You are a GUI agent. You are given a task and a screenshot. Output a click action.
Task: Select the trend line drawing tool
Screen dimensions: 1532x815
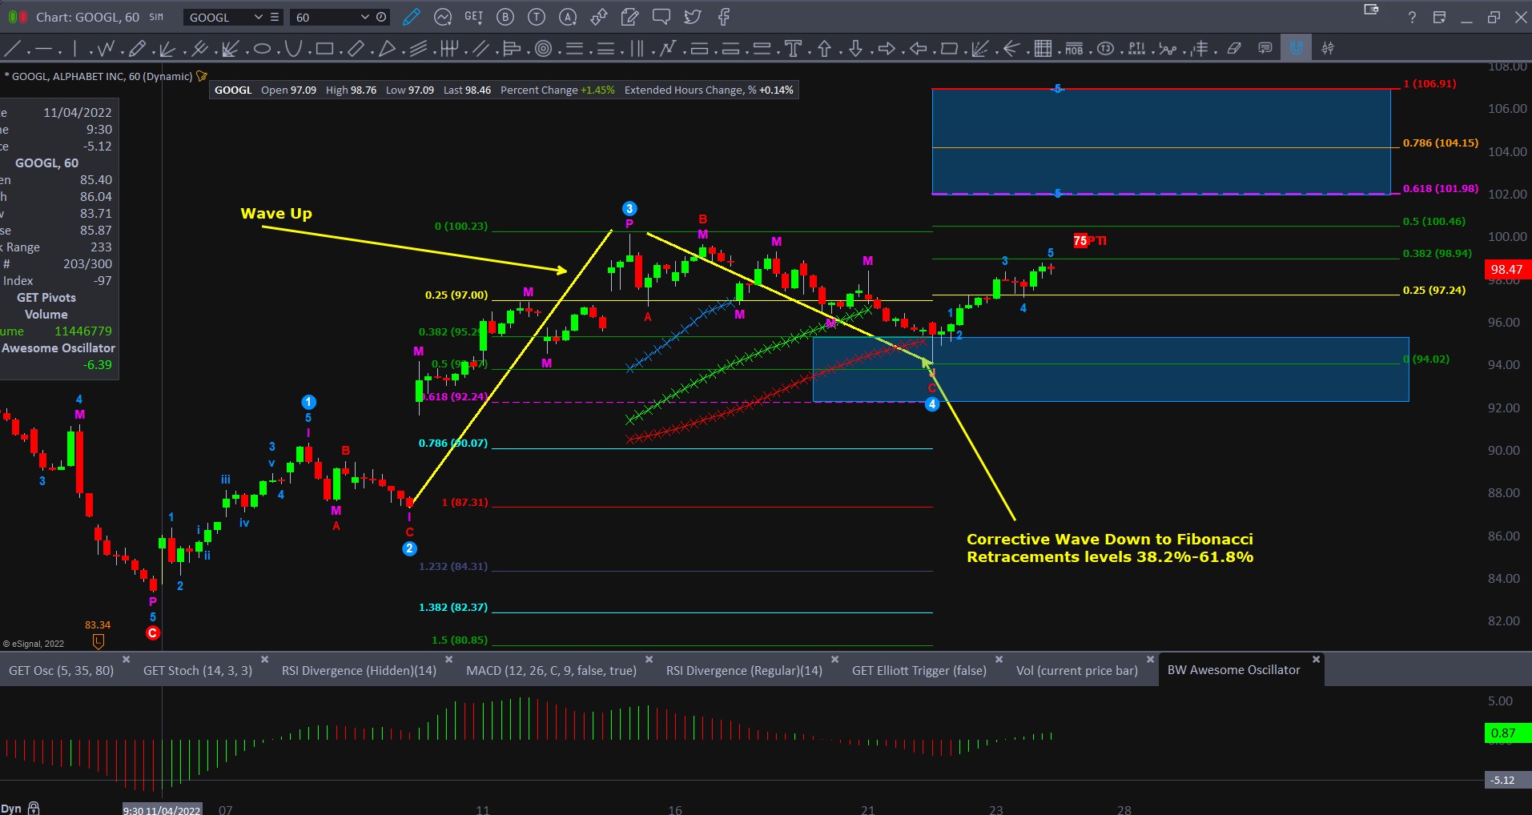pyautogui.click(x=13, y=49)
